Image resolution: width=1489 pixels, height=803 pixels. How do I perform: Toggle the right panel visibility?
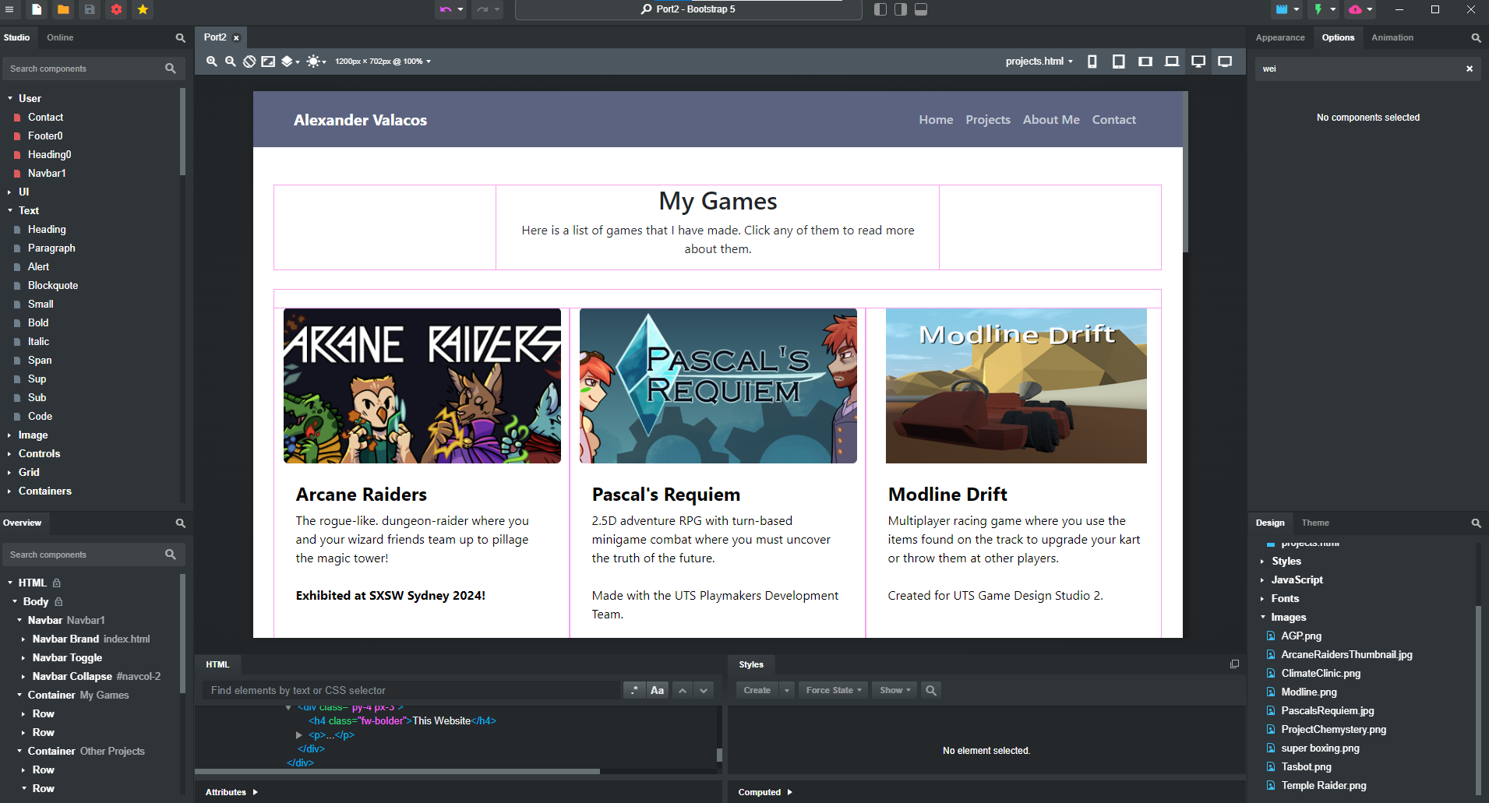901,9
